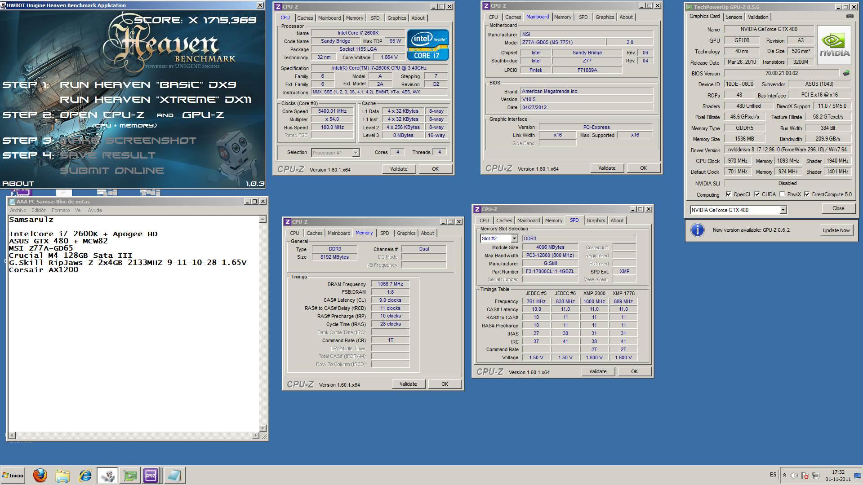The width and height of the screenshot is (863, 485).
Task: Switch to the Validation tab in GPU-Z
Action: pyautogui.click(x=758, y=17)
